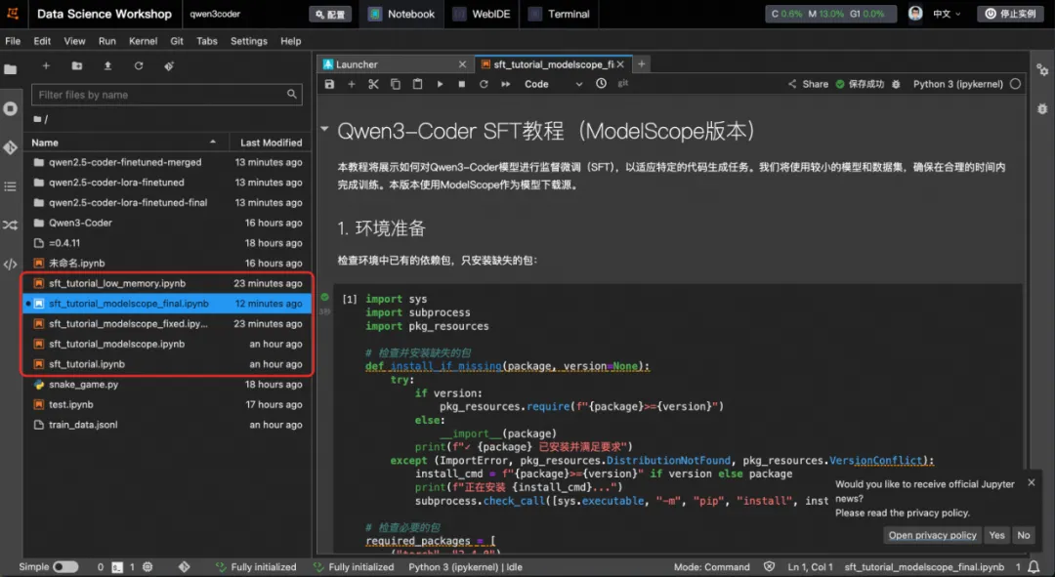
Task: Toggle the Simple interface switch
Action: 65,567
